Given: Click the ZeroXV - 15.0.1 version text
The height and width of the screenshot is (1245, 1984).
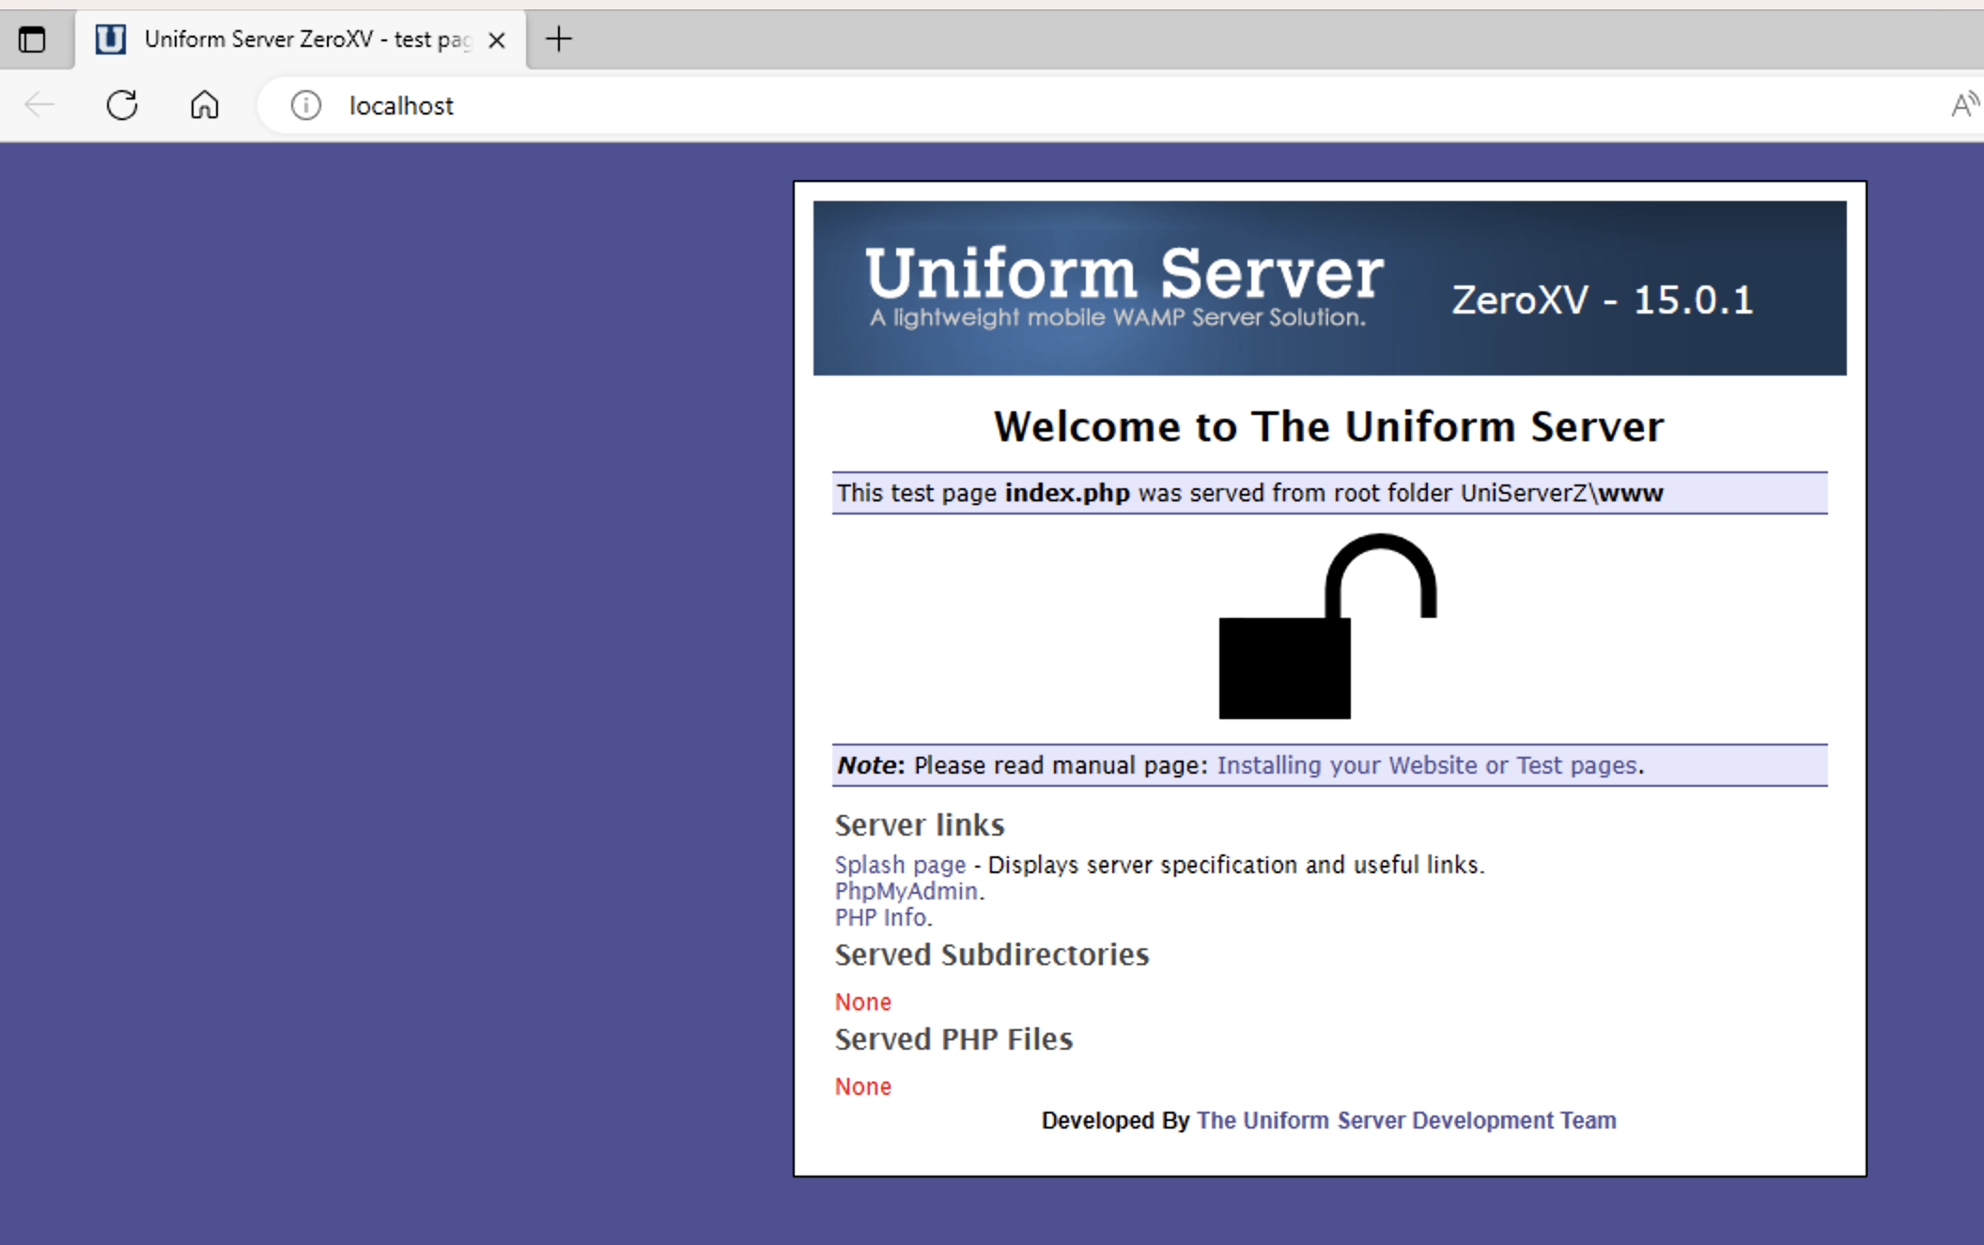Looking at the screenshot, I should tap(1602, 300).
